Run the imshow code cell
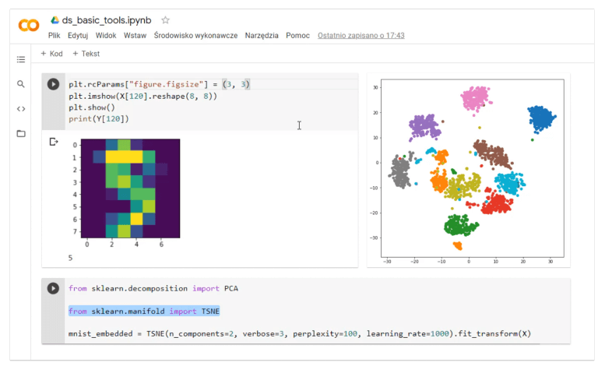 (x=53, y=84)
